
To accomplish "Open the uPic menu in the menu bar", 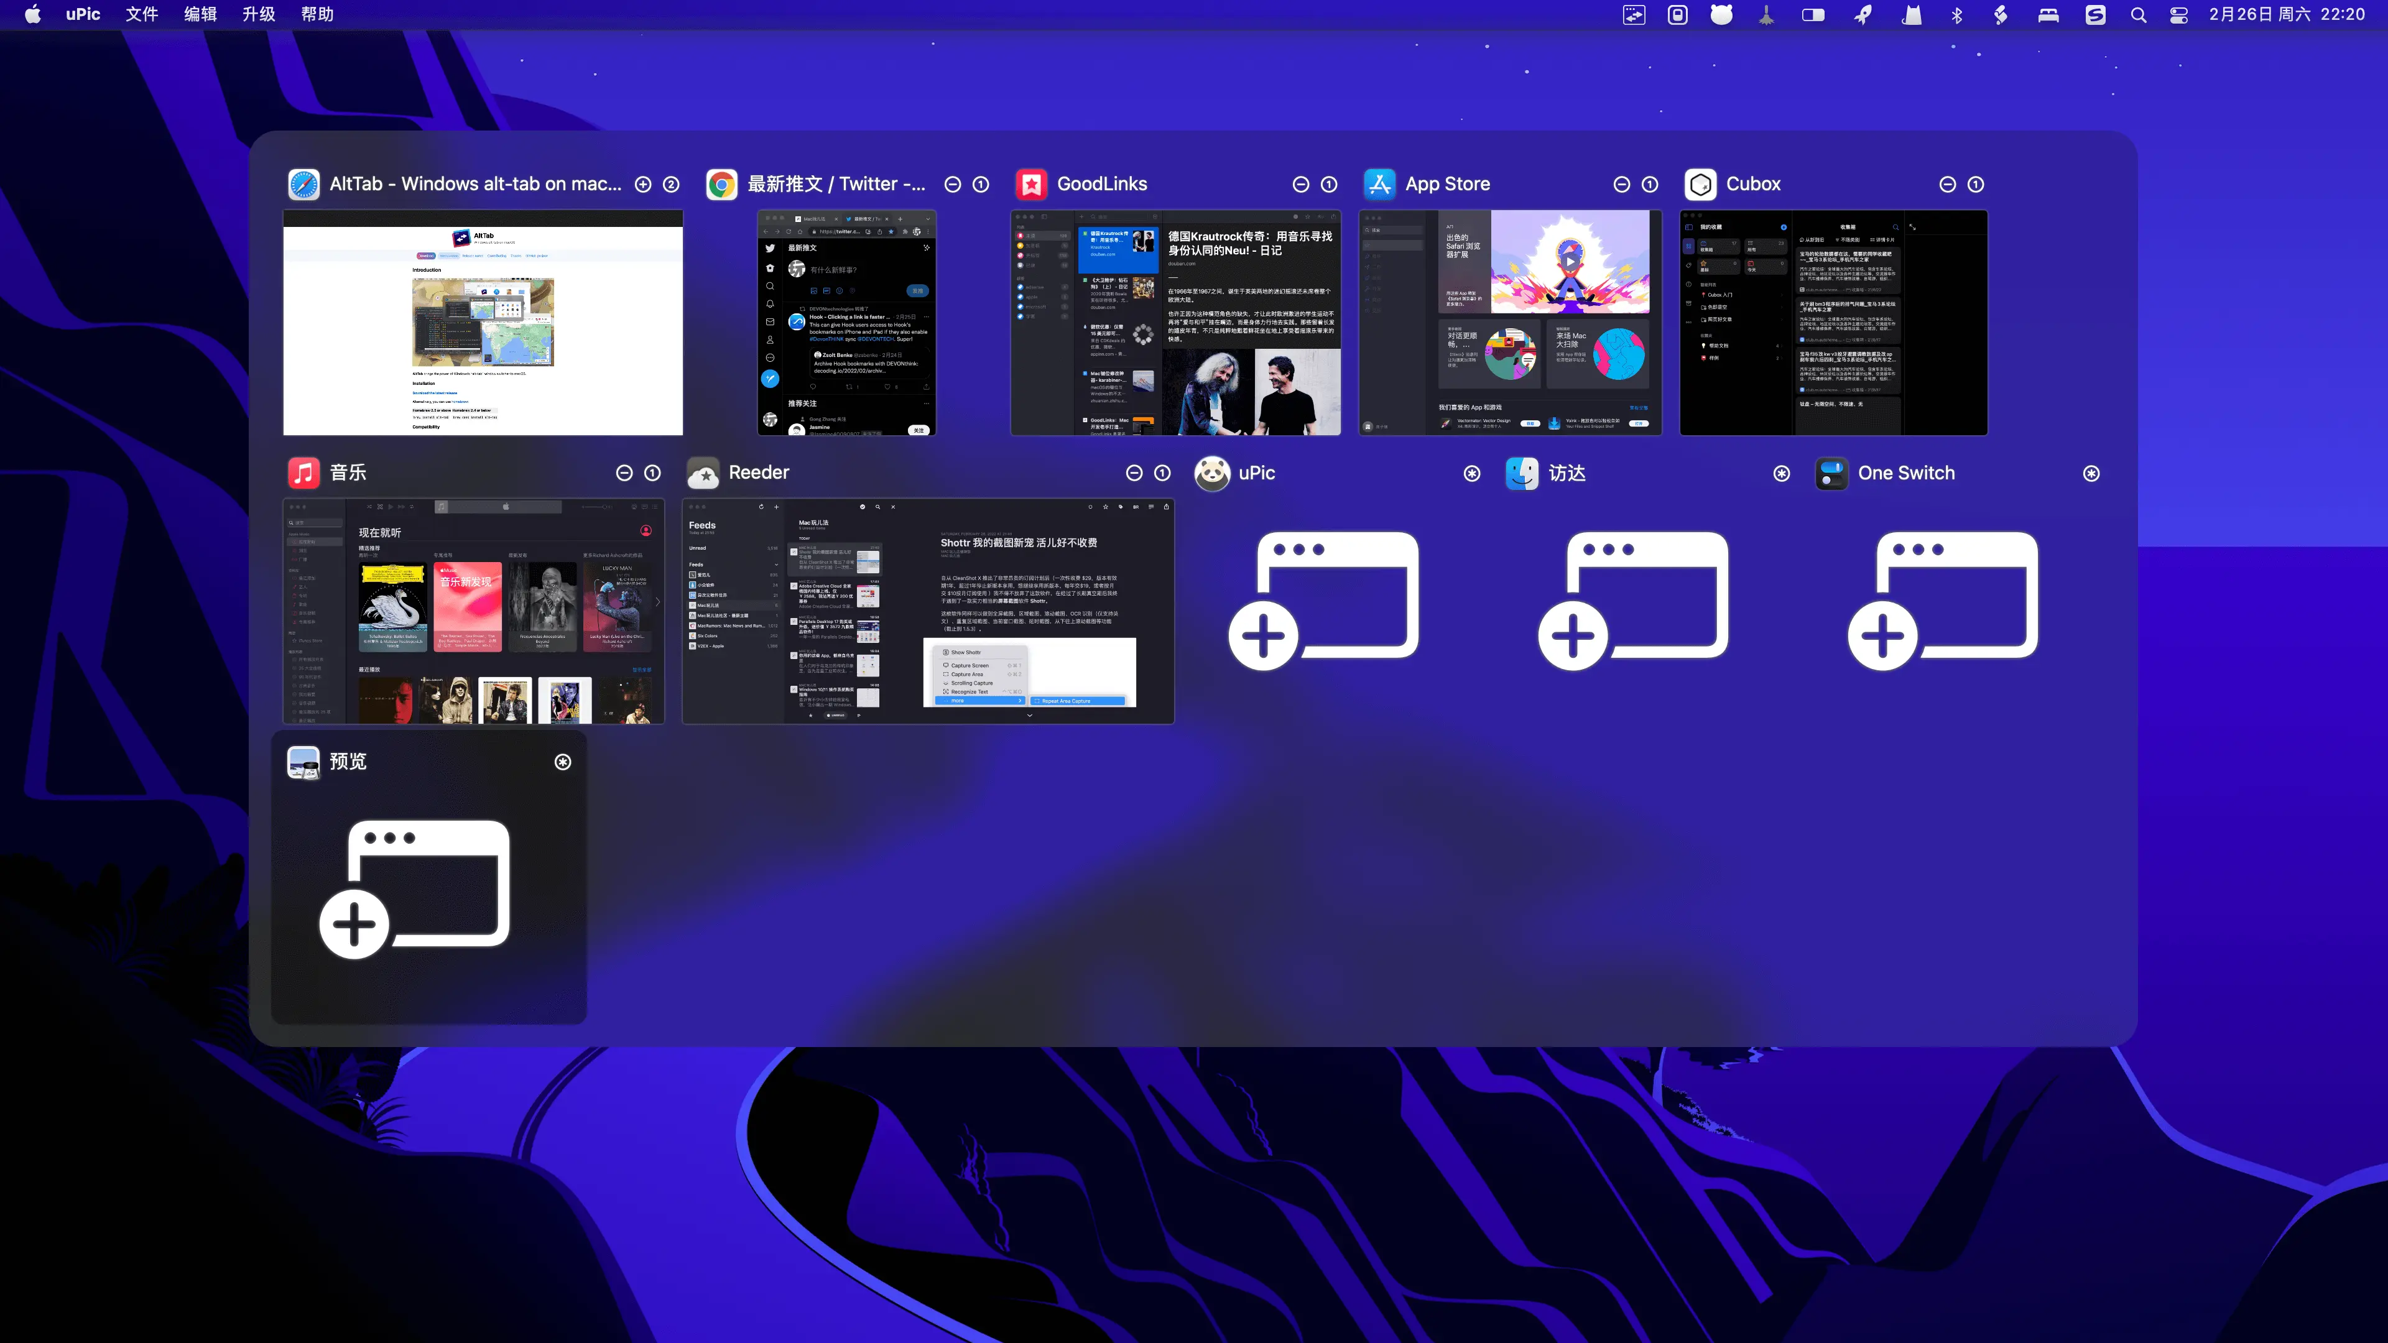I will pyautogui.click(x=83, y=14).
